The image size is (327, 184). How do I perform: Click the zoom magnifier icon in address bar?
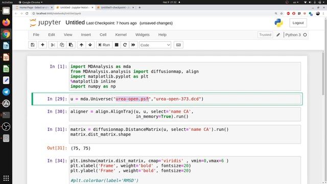(x=276, y=13)
